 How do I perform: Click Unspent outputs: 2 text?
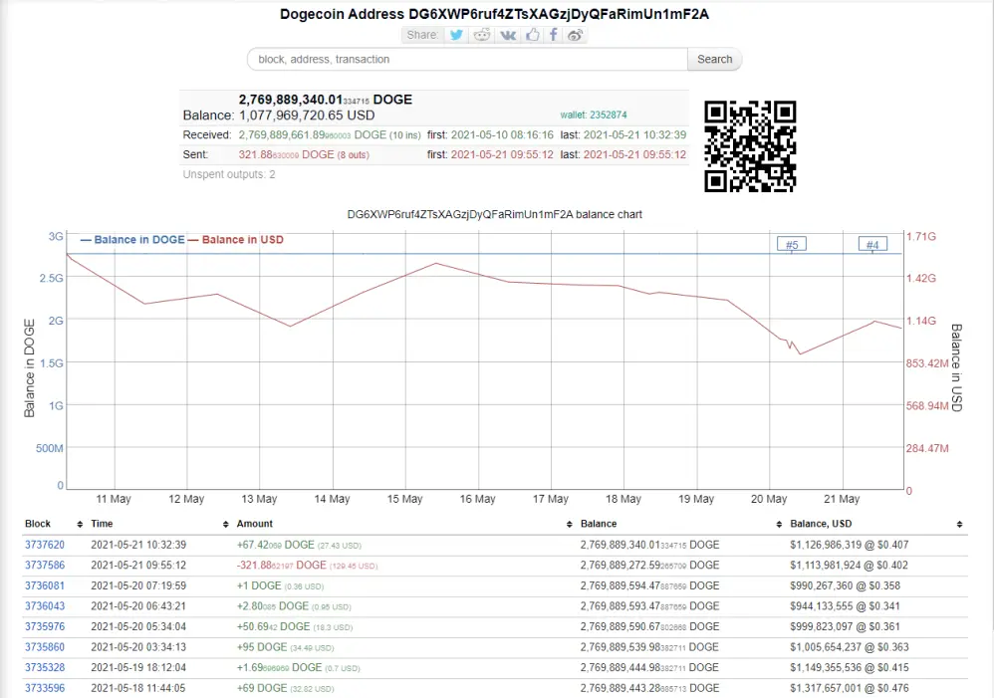click(x=229, y=174)
